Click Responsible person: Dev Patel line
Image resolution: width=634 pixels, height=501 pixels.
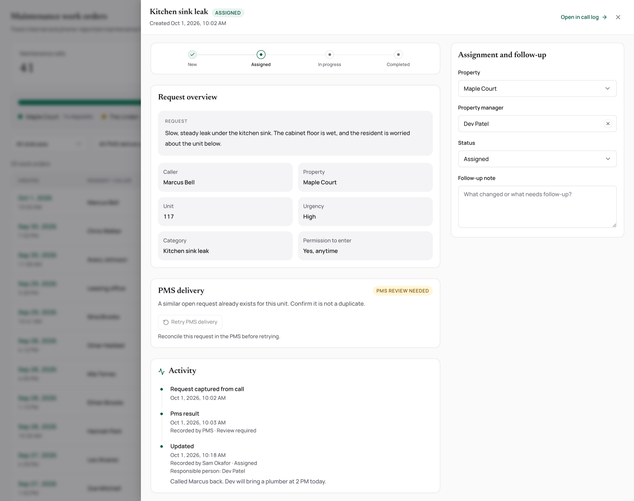208,471
